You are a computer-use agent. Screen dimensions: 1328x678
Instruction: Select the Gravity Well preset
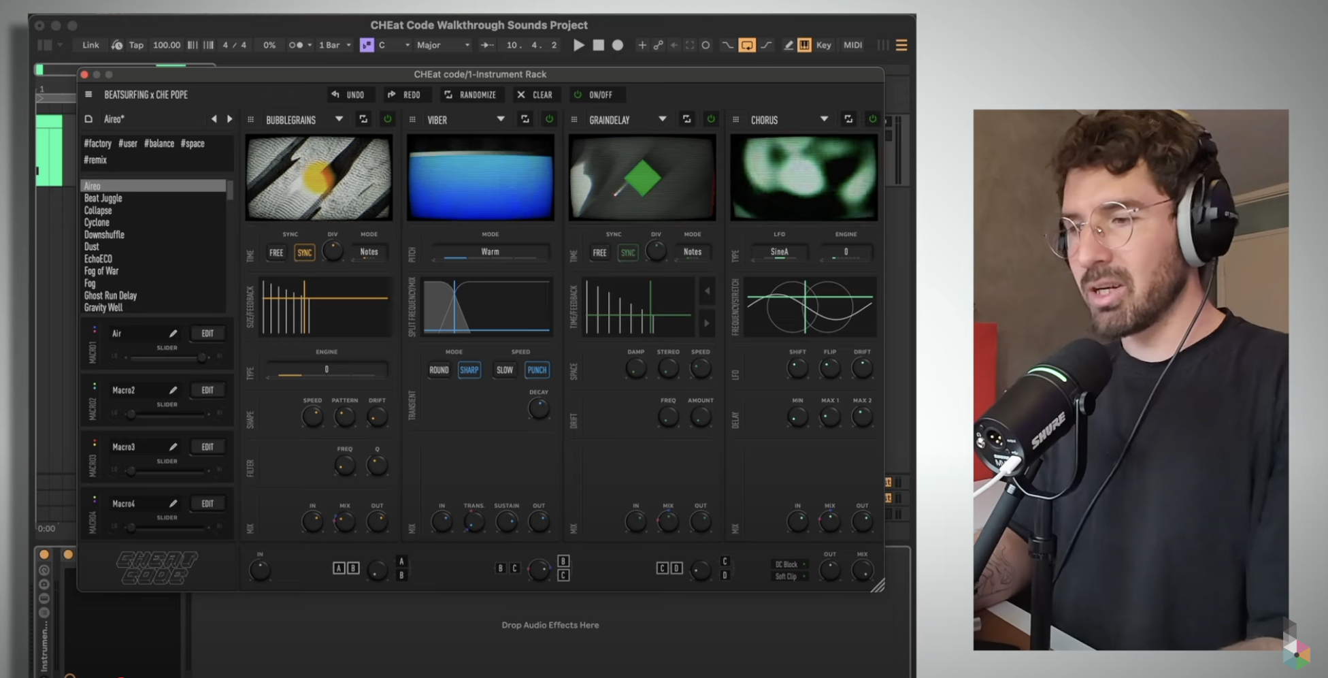154,308
